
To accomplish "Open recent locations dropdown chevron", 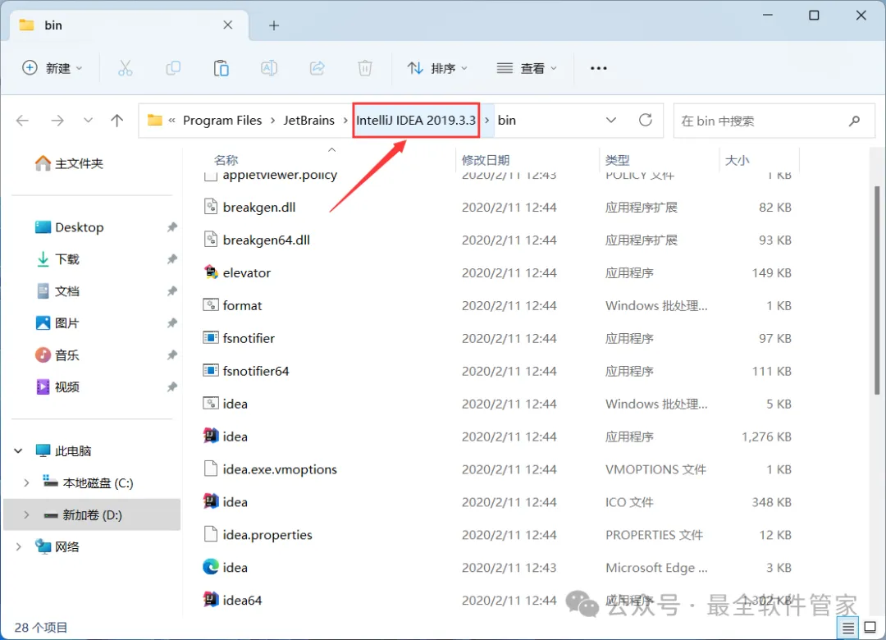I will (88, 121).
